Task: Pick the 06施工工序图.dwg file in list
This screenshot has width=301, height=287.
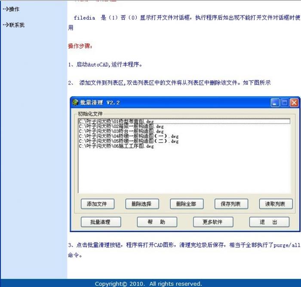Action: [116, 146]
